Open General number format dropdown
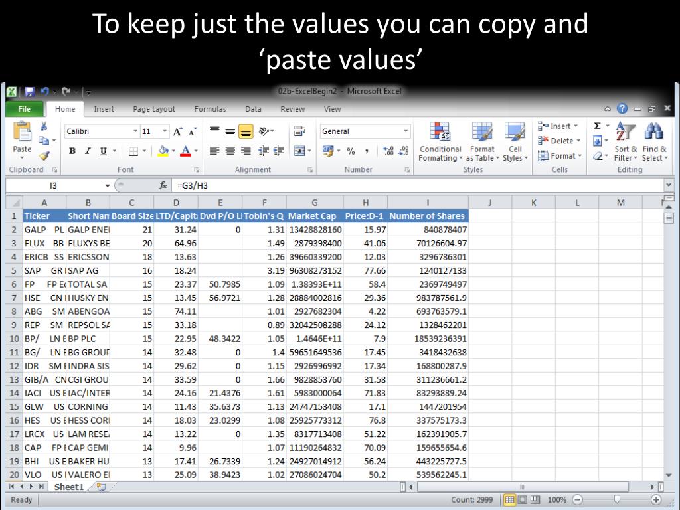The image size is (680, 510). [x=406, y=131]
